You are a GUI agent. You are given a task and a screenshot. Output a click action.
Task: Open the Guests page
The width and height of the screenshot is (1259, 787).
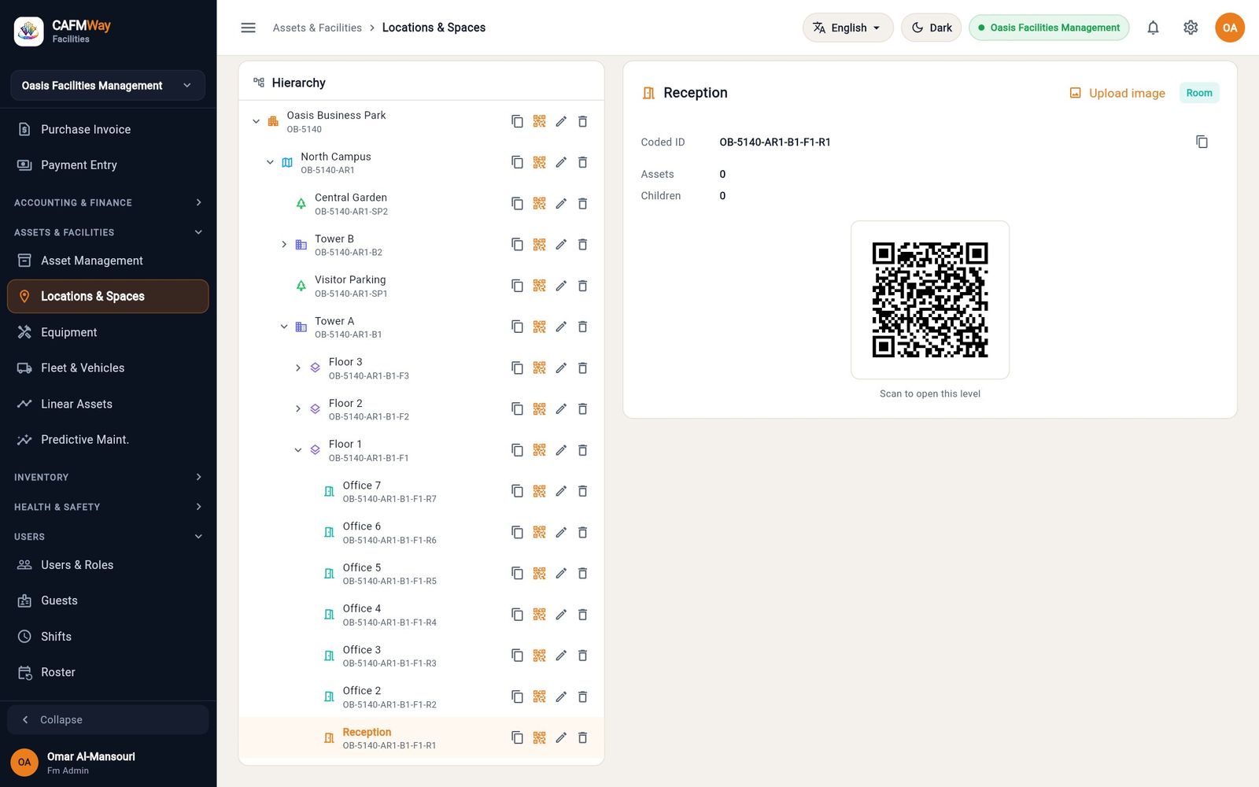(x=108, y=600)
